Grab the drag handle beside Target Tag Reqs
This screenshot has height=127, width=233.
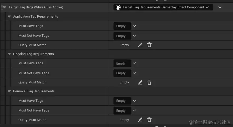point(2,7)
